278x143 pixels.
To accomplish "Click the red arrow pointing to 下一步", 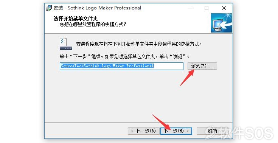I will click(162, 122).
